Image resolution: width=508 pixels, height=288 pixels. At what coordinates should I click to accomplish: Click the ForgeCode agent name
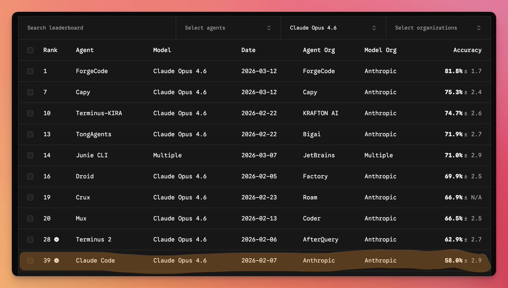coord(92,71)
